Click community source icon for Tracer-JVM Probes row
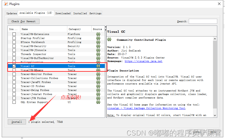The height and width of the screenshot is (139, 225). pyautogui.click(x=98, y=98)
